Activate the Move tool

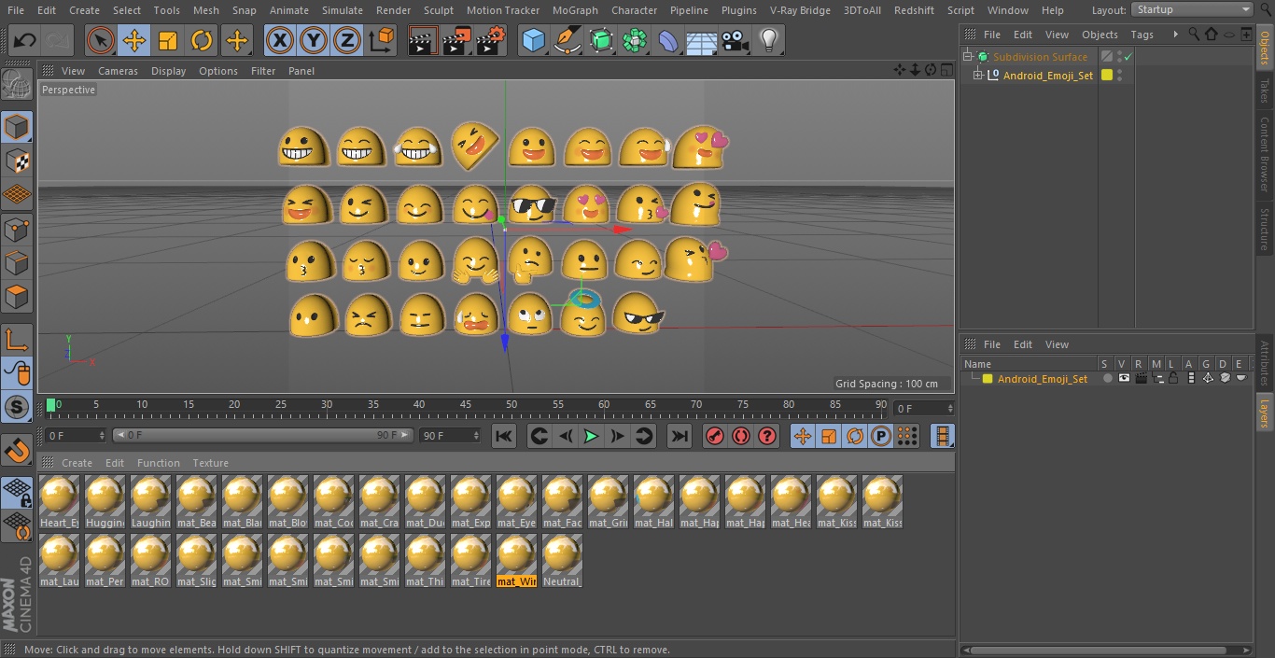134,41
